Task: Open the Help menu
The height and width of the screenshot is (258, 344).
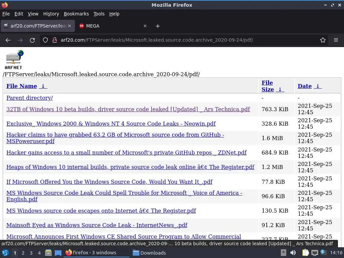Action: pos(114,14)
